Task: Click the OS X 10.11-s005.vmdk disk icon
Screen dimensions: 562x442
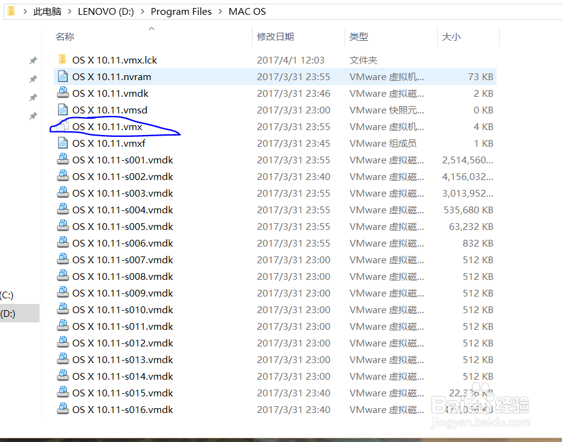Action: click(63, 226)
